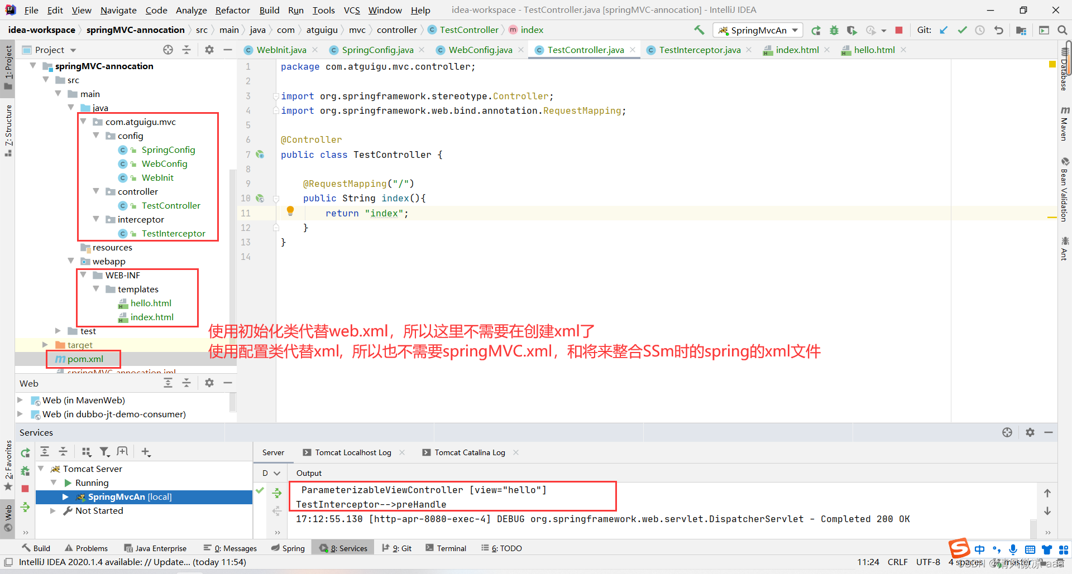Open Tomcat Localhost Log tab
Screen dimensions: 1072x574
tap(353, 452)
